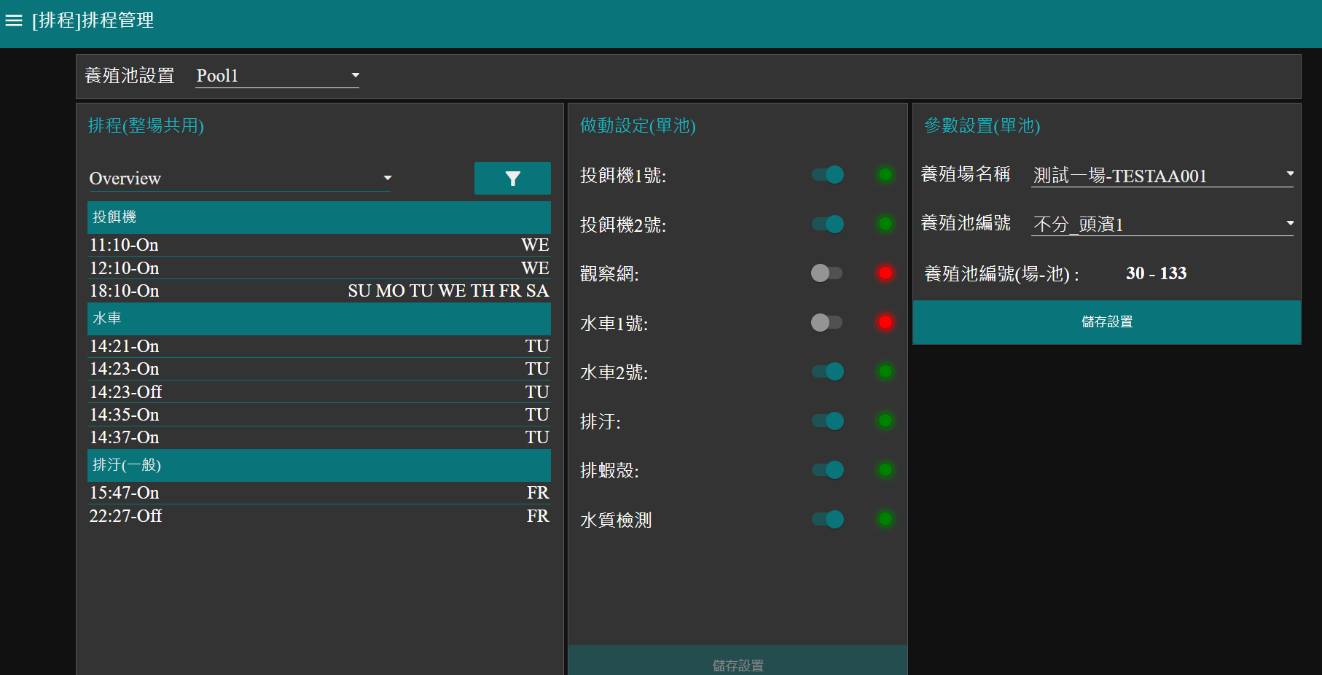Viewport: 1322px width, 675px height.
Task: Turn on the 水車1號 switch
Action: pos(826,322)
